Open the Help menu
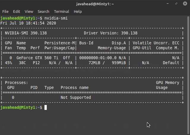 78,11
